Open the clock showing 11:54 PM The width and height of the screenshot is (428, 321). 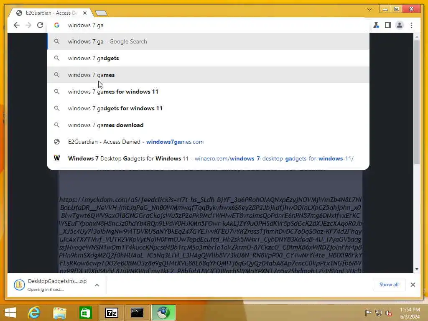[410, 313]
